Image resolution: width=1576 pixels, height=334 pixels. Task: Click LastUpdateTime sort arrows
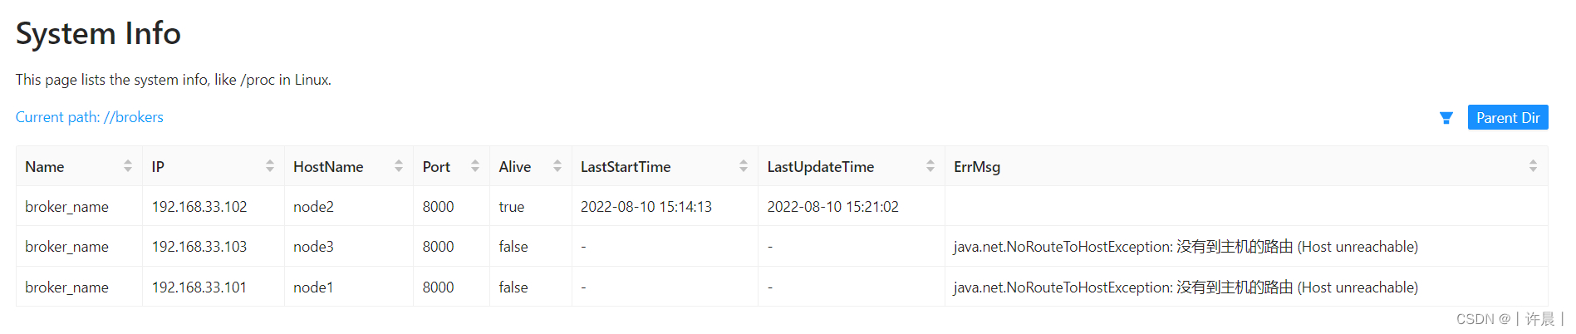click(930, 166)
